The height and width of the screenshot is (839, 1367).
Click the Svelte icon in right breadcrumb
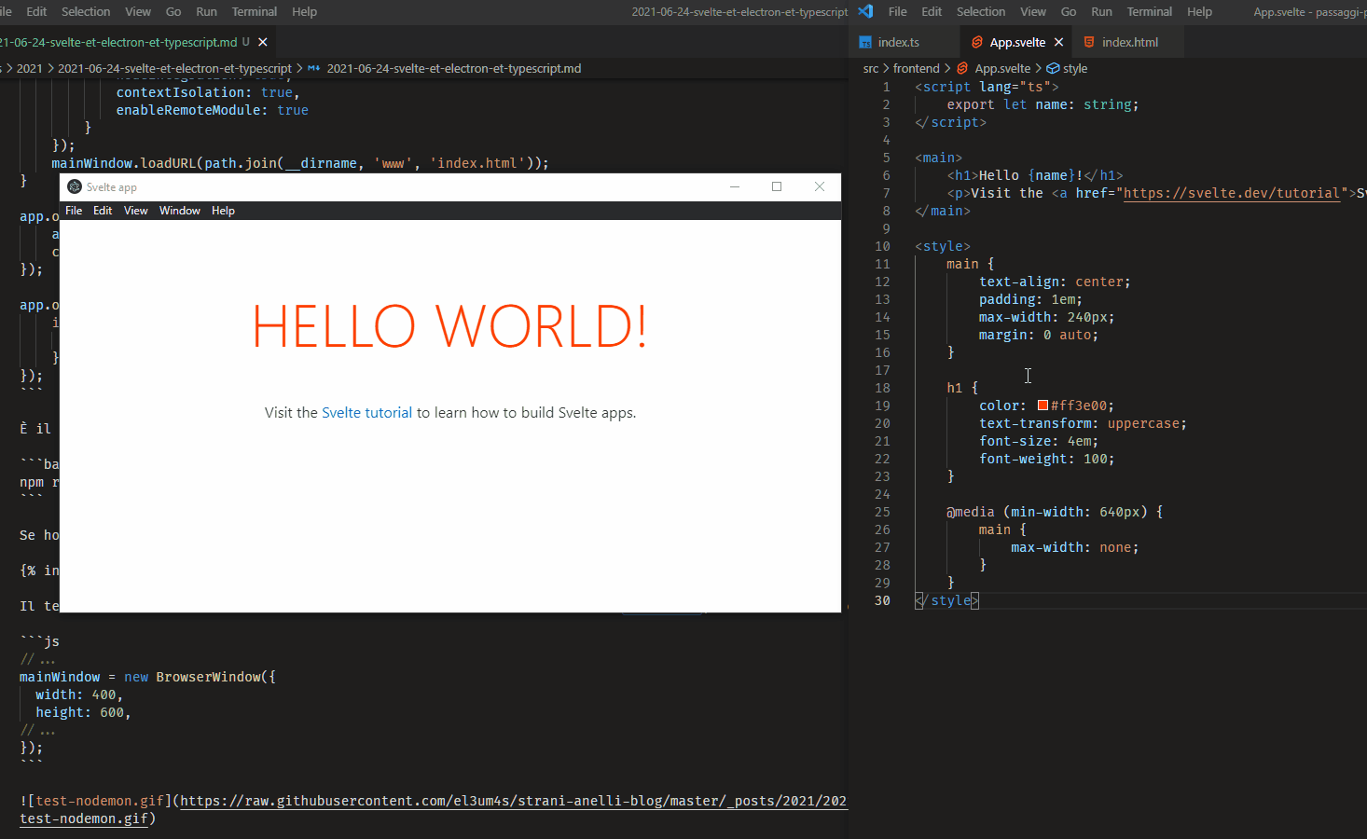click(x=962, y=68)
